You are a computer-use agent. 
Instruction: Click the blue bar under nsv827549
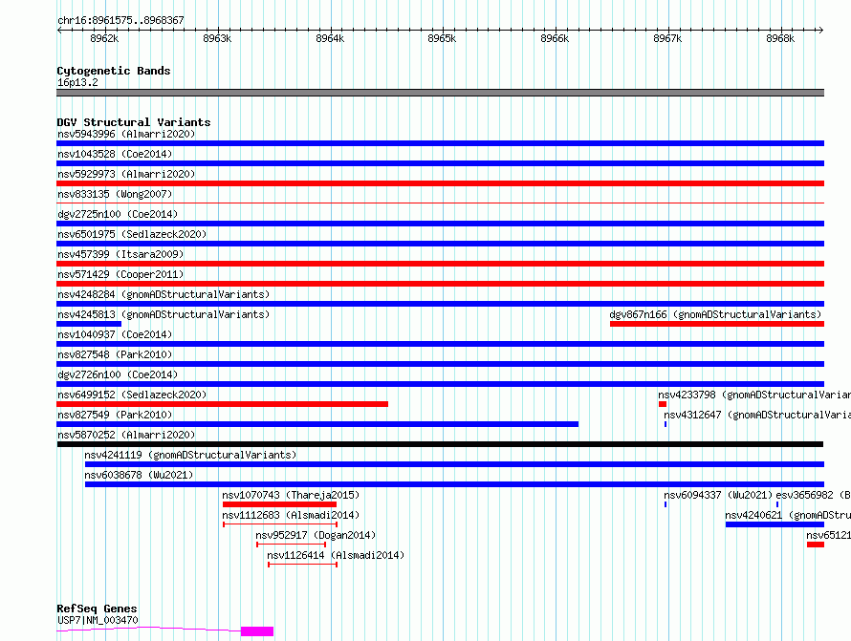click(x=317, y=424)
